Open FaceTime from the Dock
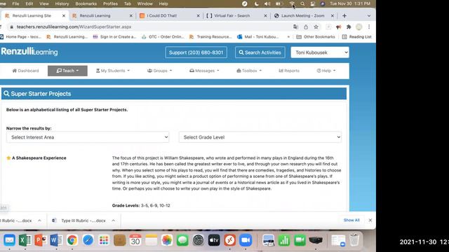The height and width of the screenshot is (252, 449). [x=300, y=240]
